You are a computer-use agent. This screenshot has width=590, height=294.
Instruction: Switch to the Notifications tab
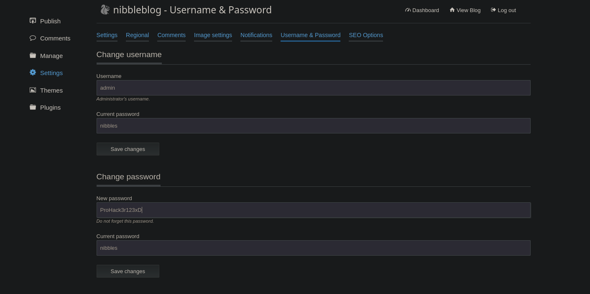click(x=256, y=35)
